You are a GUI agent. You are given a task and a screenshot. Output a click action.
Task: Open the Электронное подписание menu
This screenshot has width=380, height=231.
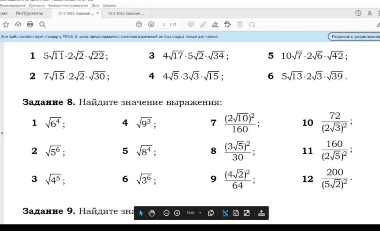pos(68,5)
